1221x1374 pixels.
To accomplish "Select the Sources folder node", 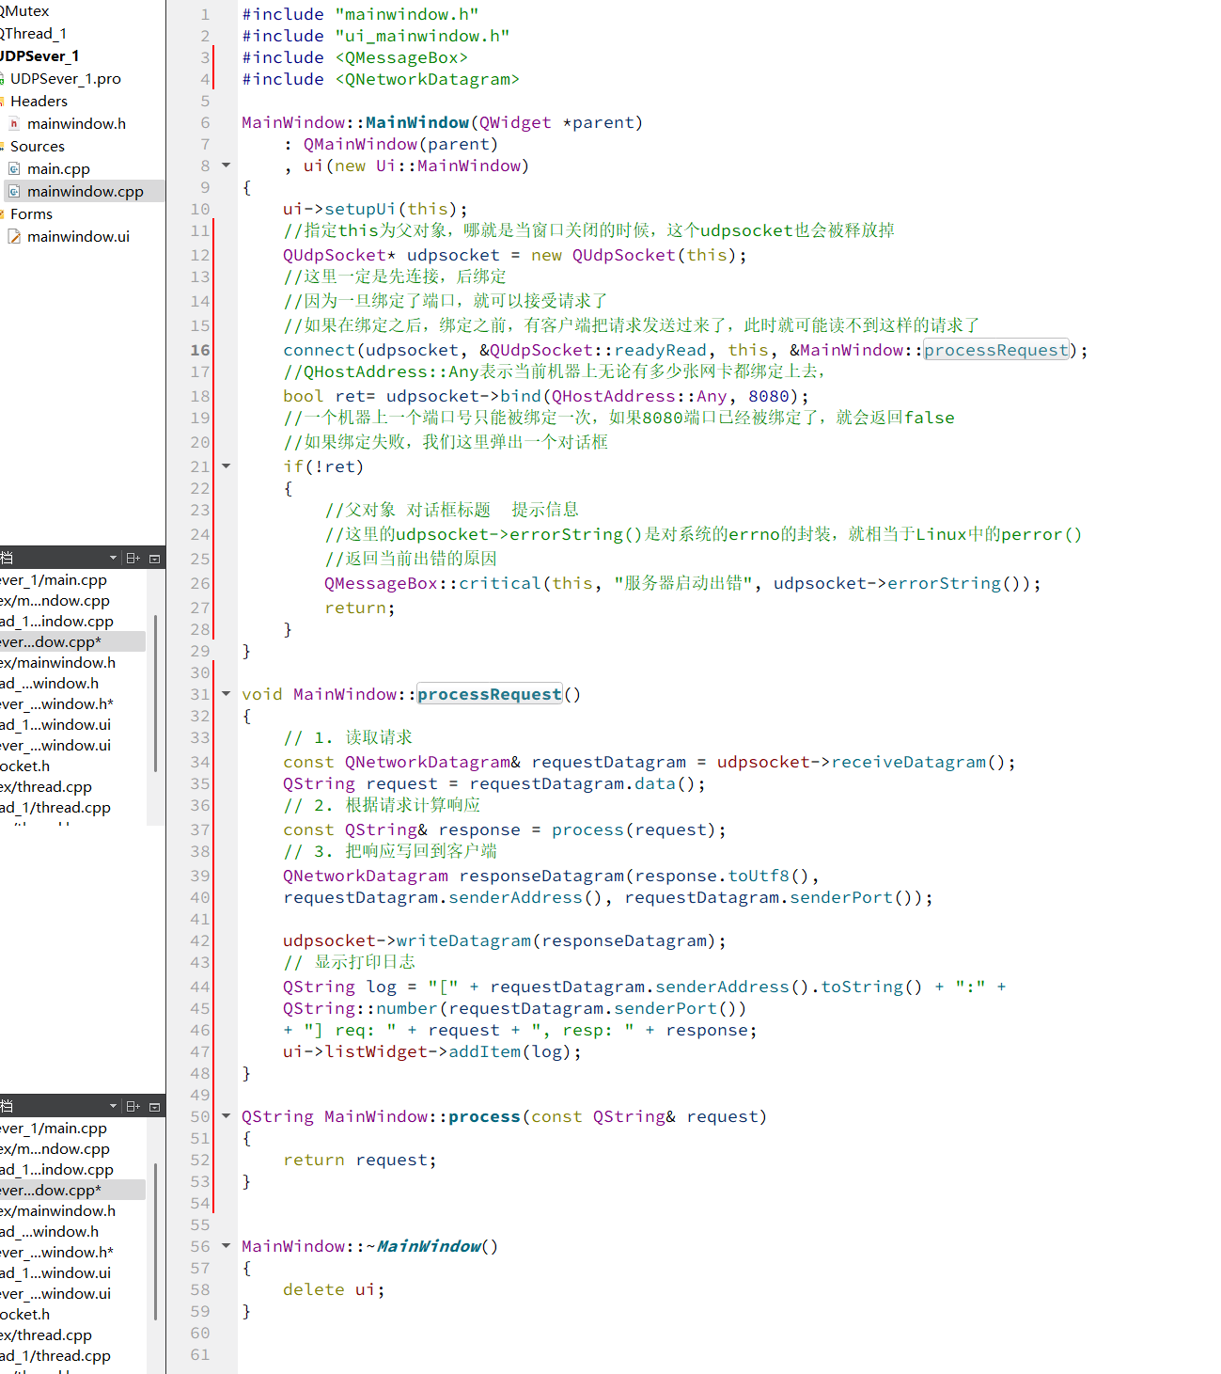I will [x=38, y=147].
